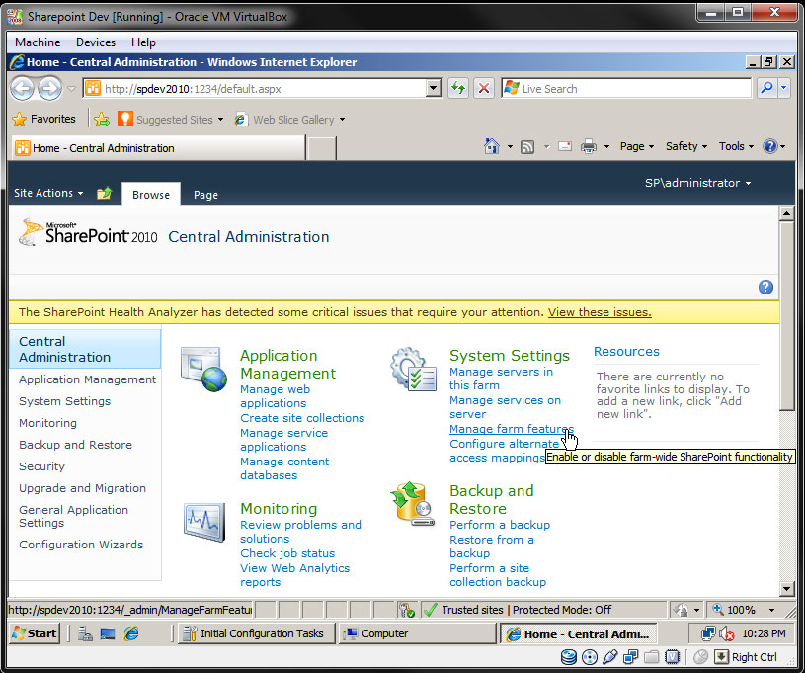The image size is (805, 673).
Task: Open the Page dropdown menu
Action: pos(637,146)
